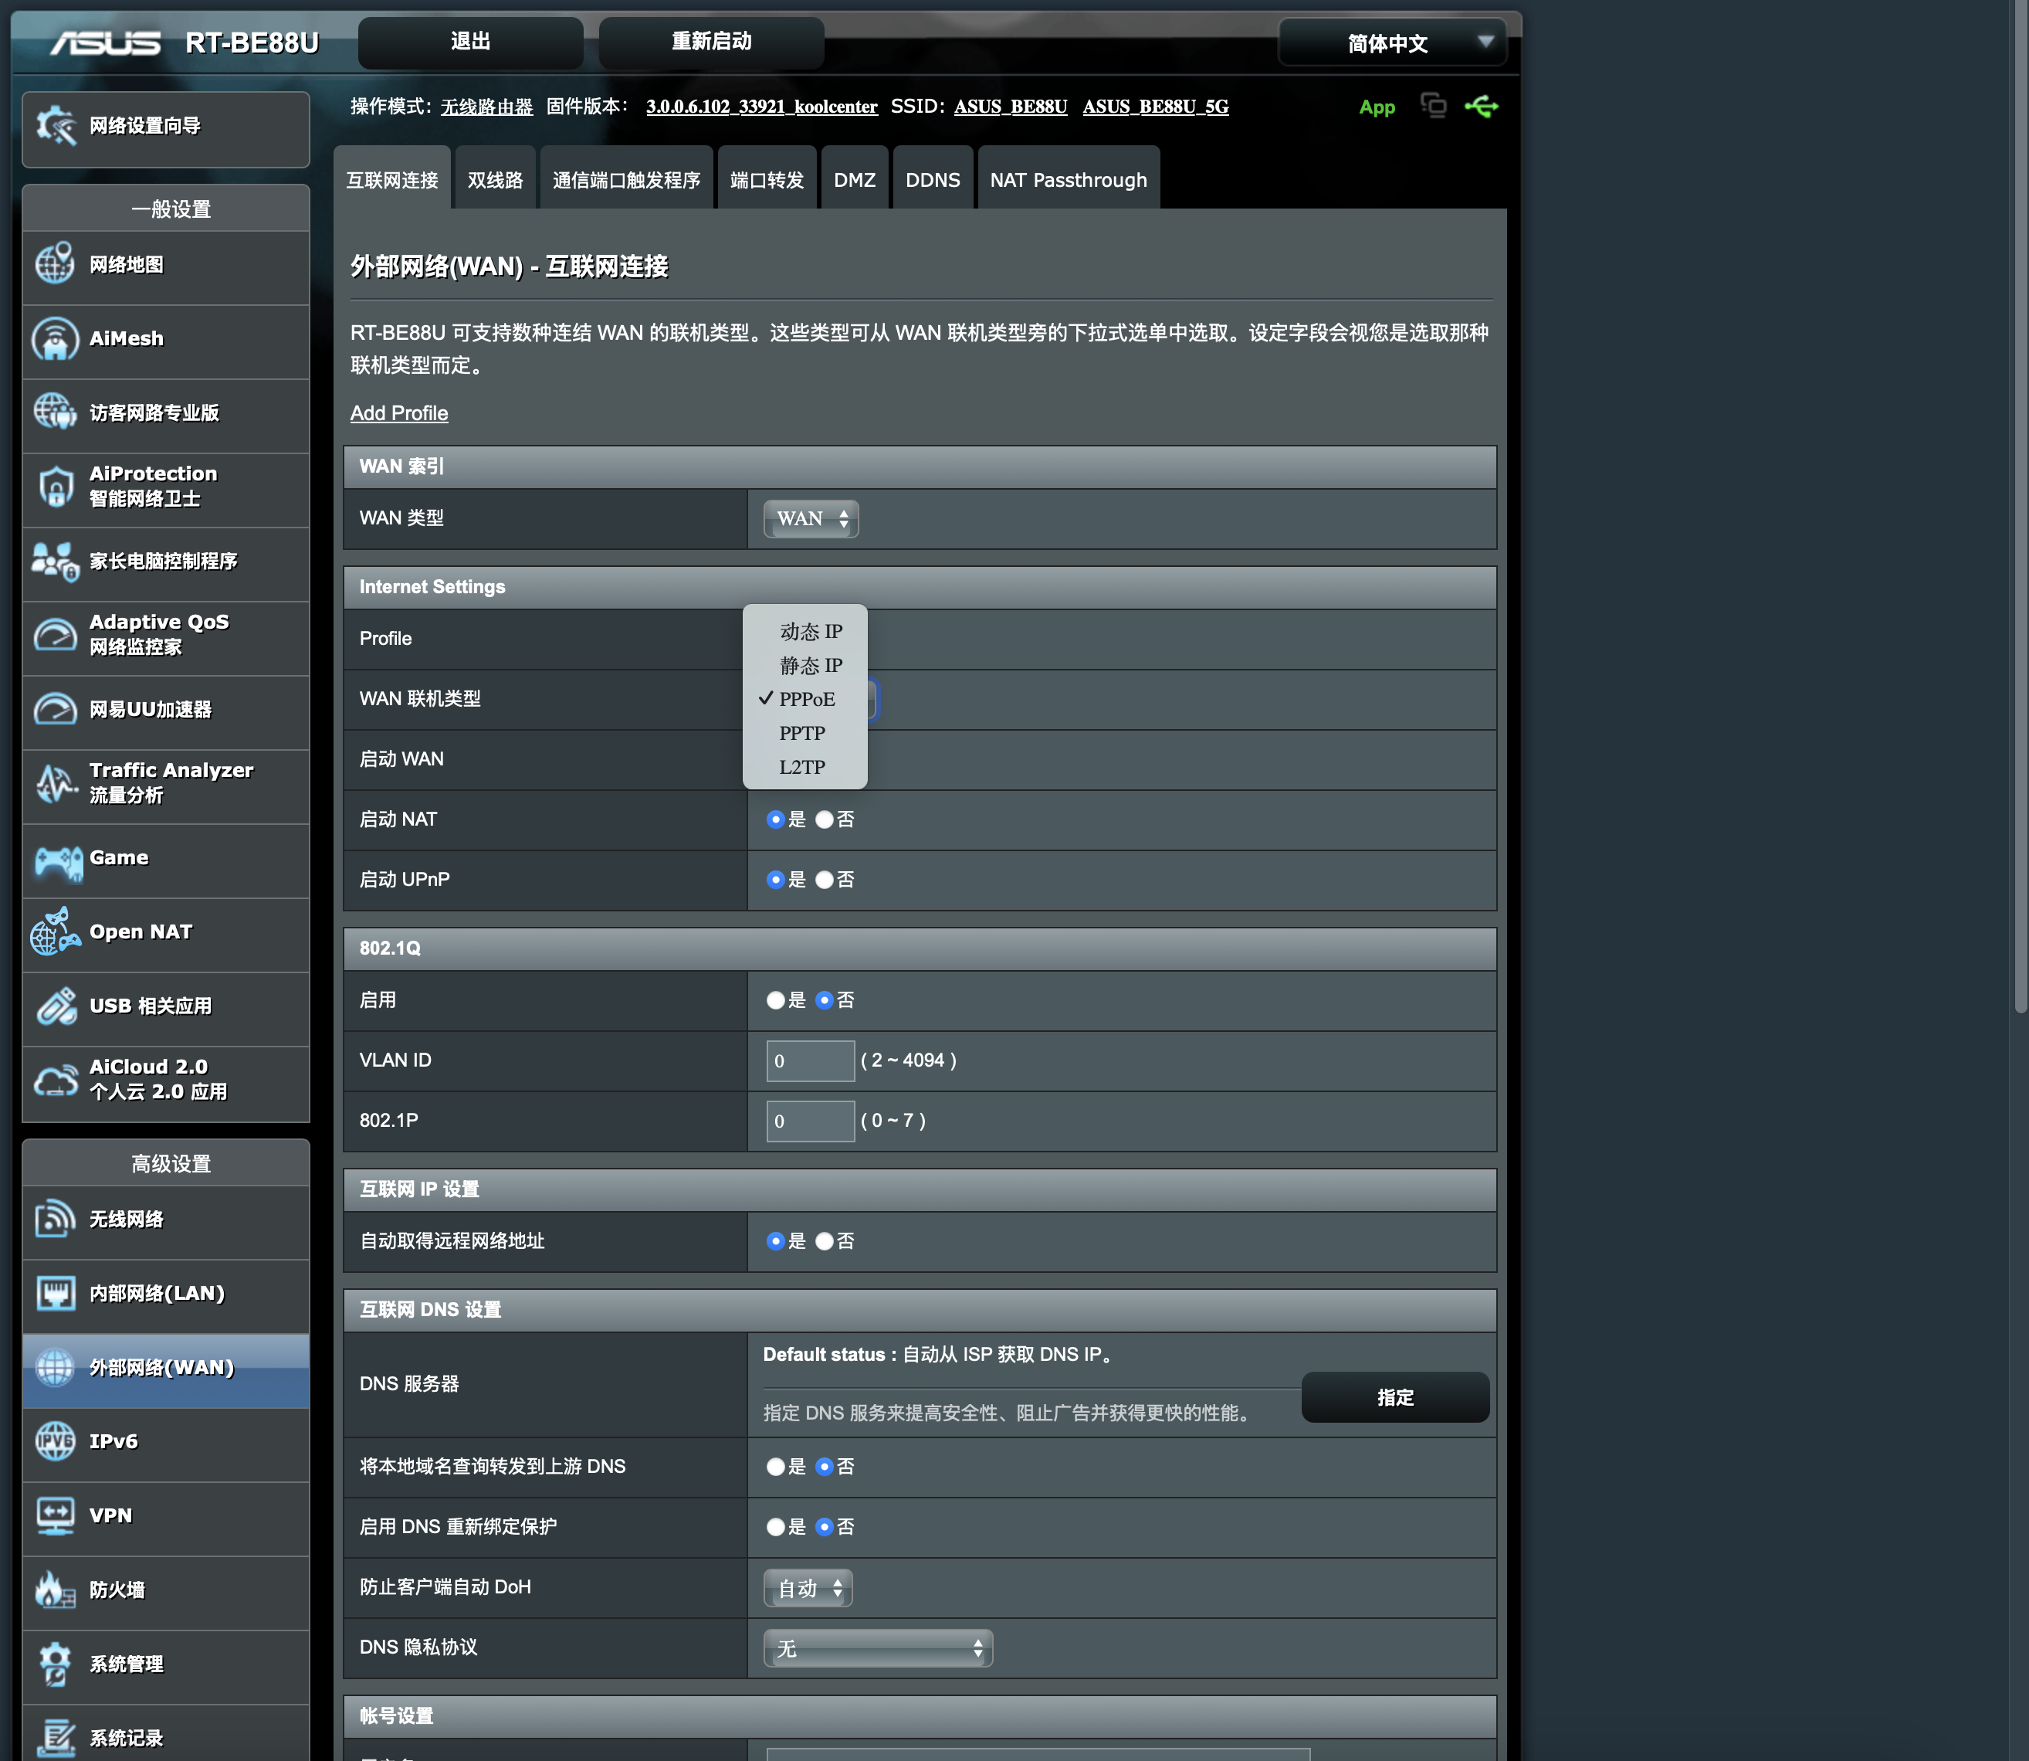Choose 否 for auto-obtain remote network address
Image resolution: width=2029 pixels, height=1761 pixels.
click(x=824, y=1241)
